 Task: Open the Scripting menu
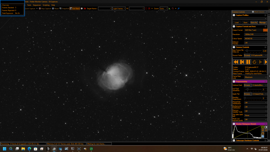46,5
